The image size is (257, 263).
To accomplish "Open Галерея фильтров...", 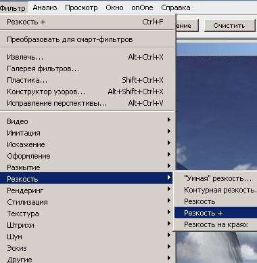I will pos(87,68).
